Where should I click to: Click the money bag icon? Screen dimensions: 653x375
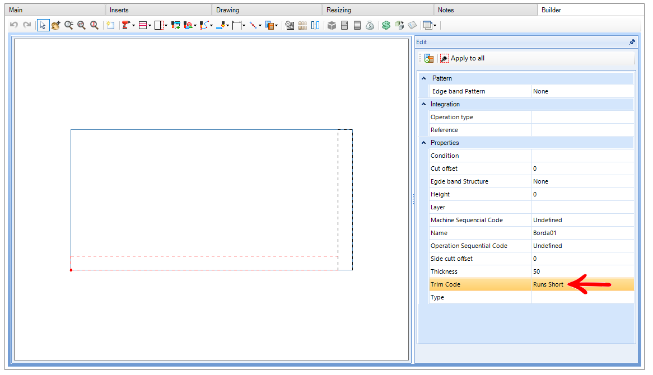370,25
